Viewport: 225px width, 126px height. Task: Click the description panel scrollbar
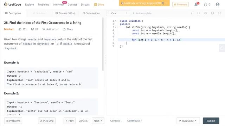click(103, 44)
